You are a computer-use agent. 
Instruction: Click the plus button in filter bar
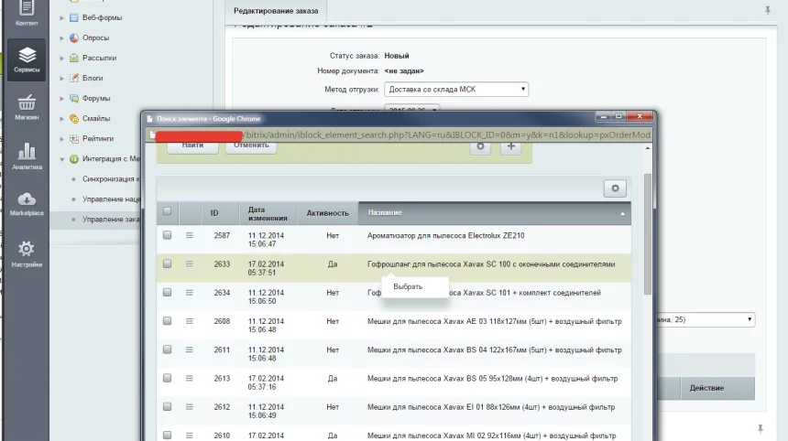[510, 145]
